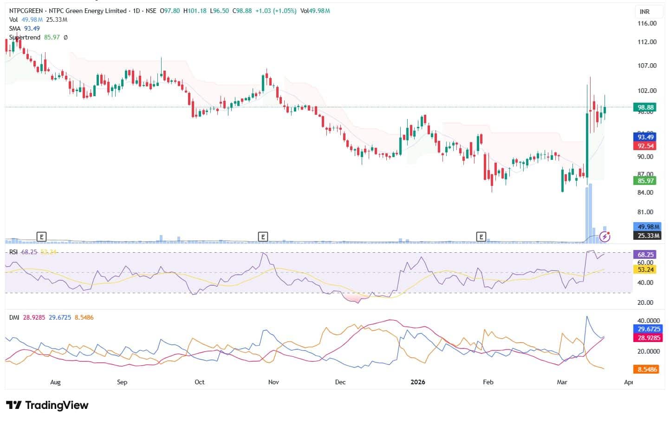The image size is (670, 421).
Task: Click the red 92.54 price label
Action: point(645,146)
